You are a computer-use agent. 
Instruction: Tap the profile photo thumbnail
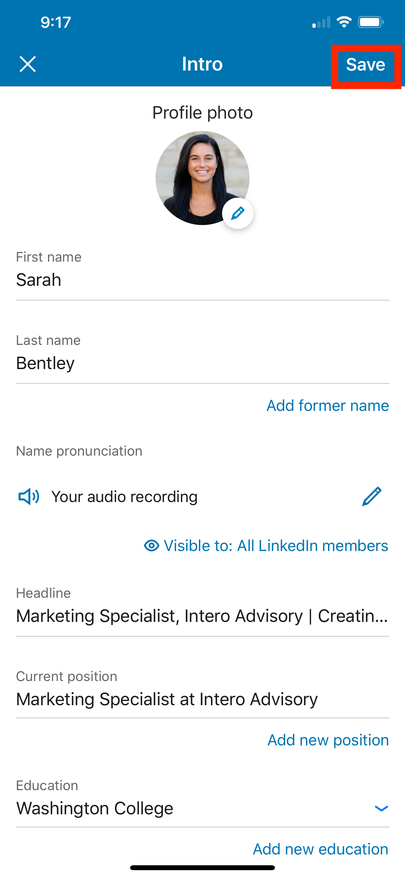tap(202, 178)
